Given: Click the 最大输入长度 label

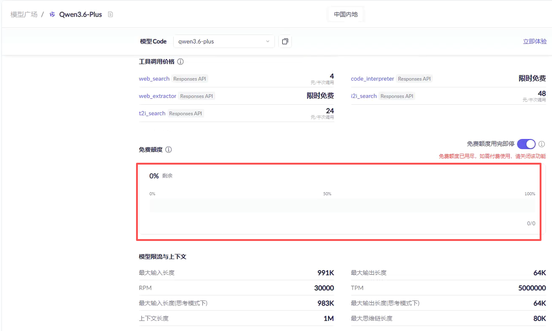Looking at the screenshot, I should [x=157, y=273].
